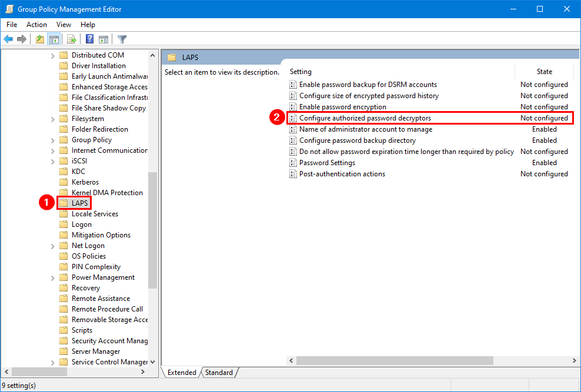The width and height of the screenshot is (581, 392).
Task: Toggle Show/Hide Action Pane icon
Action: pos(103,39)
